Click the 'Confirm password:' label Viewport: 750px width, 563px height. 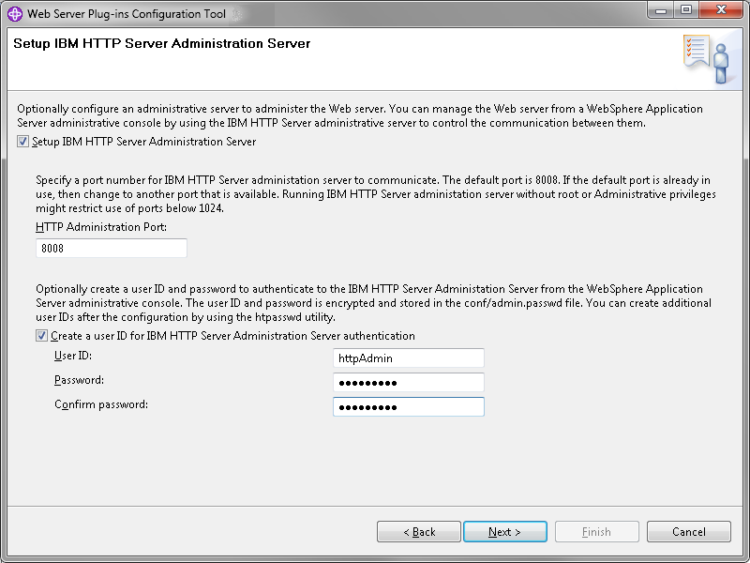click(x=101, y=404)
